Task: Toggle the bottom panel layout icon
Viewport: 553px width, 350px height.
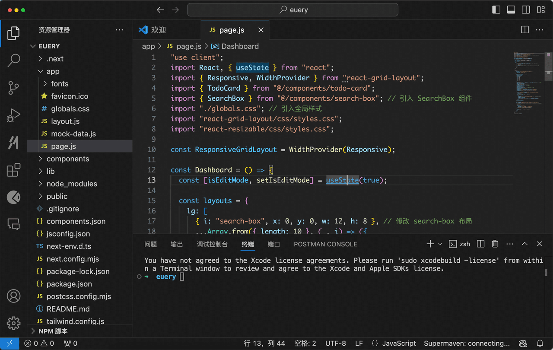Action: pyautogui.click(x=511, y=10)
